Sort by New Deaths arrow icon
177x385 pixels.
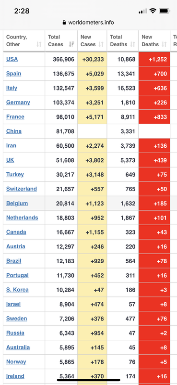point(164,44)
